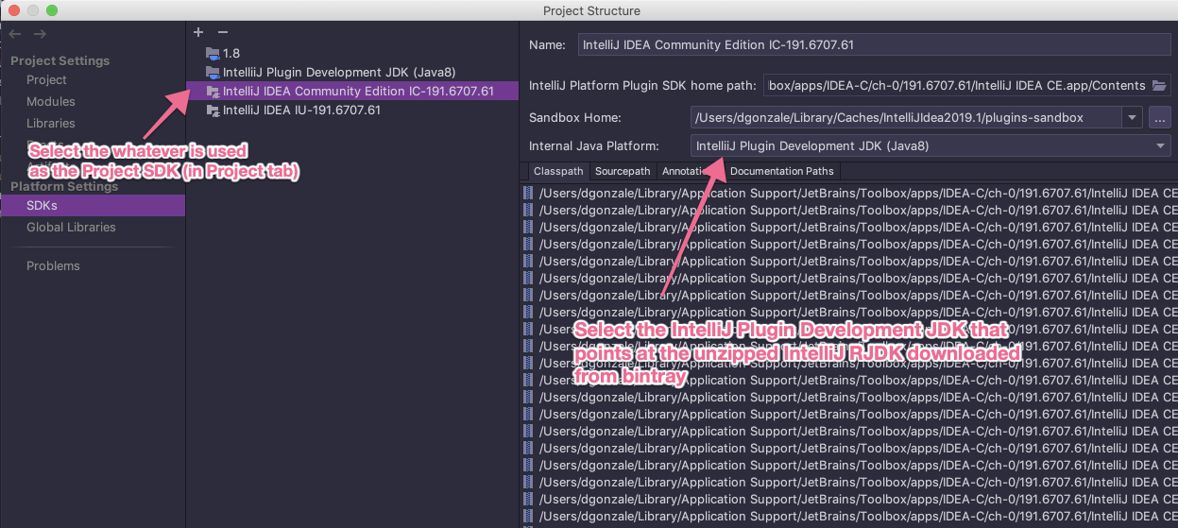Add a new SDK with the plus icon
This screenshot has width=1178, height=528.
pyautogui.click(x=198, y=32)
